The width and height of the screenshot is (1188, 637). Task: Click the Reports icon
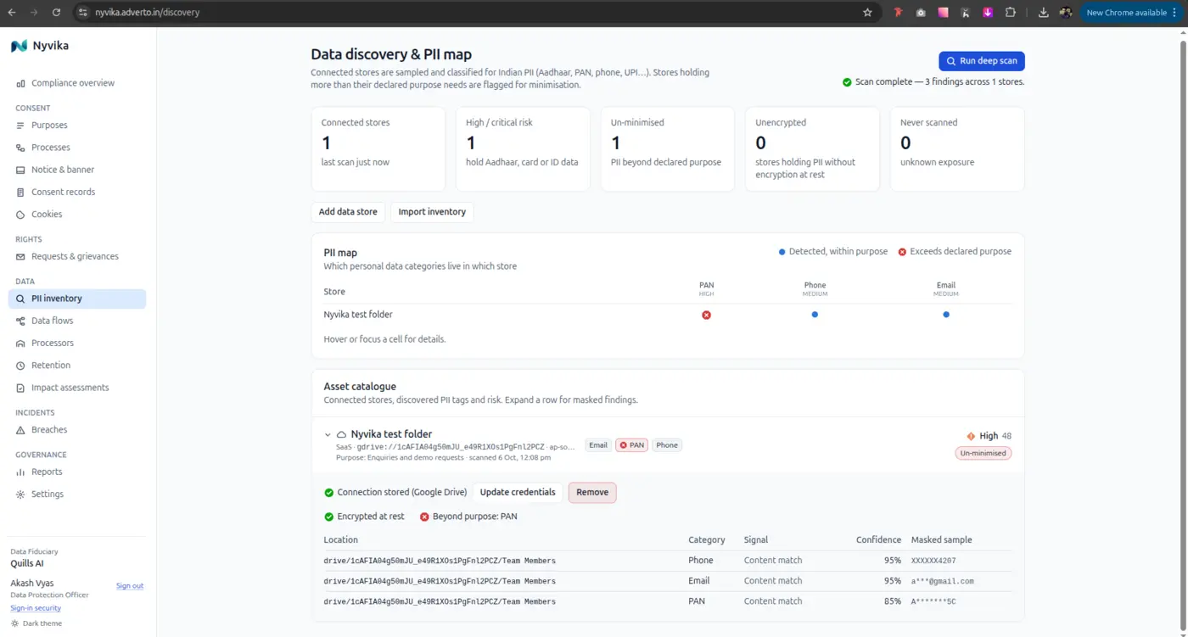pyautogui.click(x=20, y=472)
